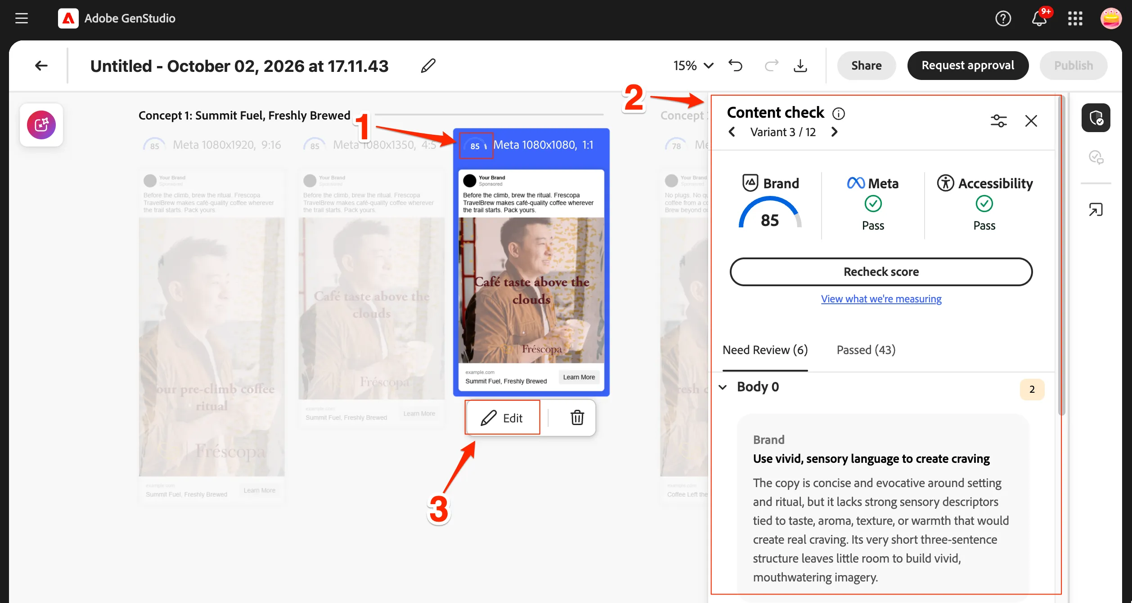
Task: Click the Variant 3 / 12 label
Action: click(783, 132)
